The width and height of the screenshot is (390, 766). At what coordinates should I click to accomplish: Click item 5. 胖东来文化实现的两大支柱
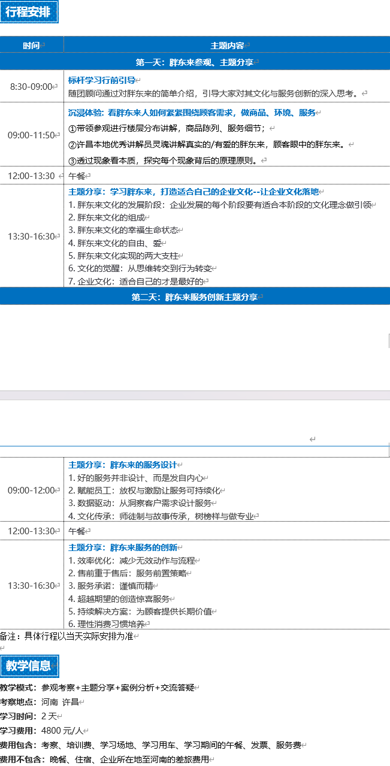[x=122, y=256]
